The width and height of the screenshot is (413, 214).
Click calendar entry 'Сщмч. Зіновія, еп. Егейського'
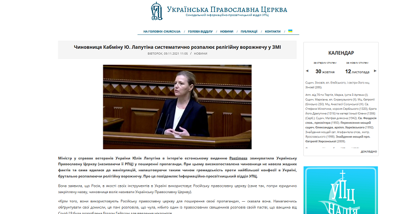(x=338, y=85)
